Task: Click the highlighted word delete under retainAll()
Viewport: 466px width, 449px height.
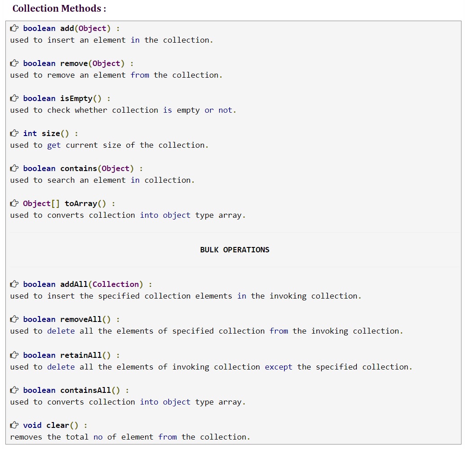Action: coord(61,367)
